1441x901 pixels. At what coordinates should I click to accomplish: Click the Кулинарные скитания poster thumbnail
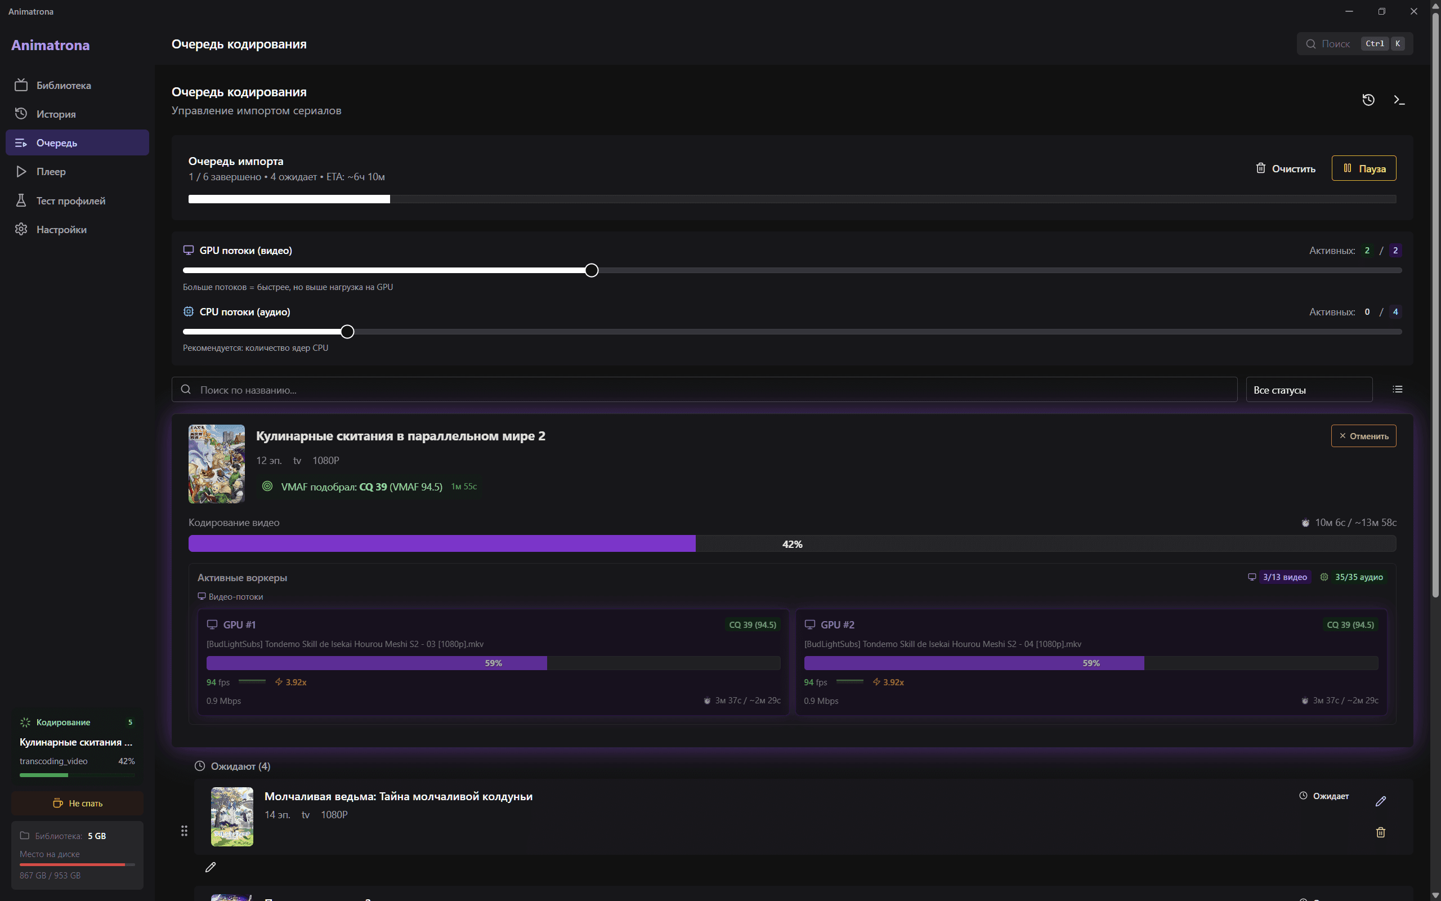click(216, 463)
